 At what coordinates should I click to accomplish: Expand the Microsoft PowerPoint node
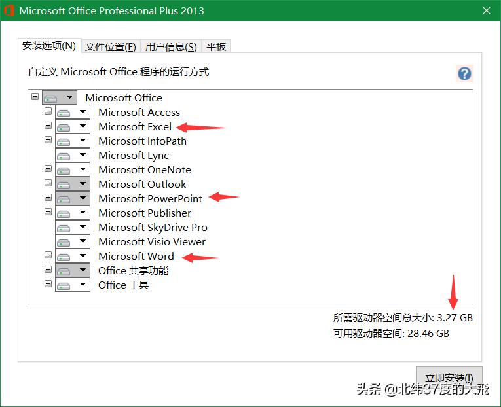tap(48, 197)
